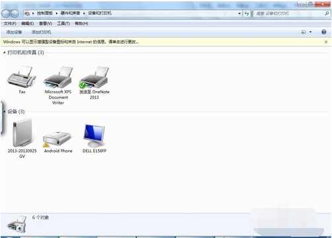Click the forward navigation arrow
The image size is (332, 238).
click(15, 14)
